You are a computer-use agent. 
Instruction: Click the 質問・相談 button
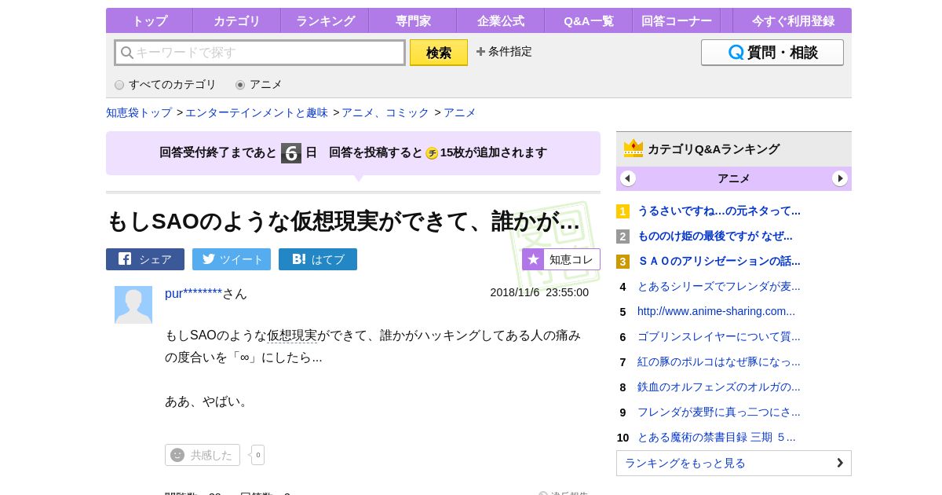[772, 53]
